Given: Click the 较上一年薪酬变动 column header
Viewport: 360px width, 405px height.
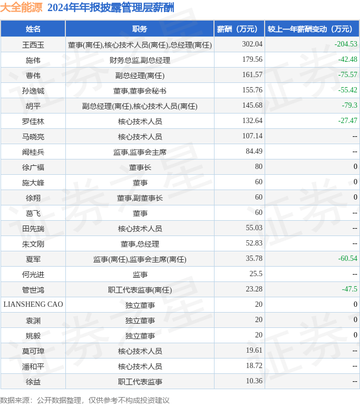Looking at the screenshot, I should click(312, 29).
